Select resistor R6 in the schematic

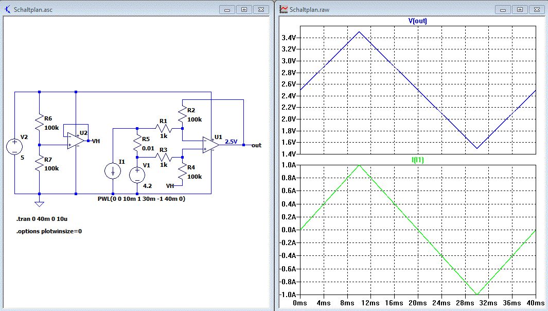[x=40, y=122]
